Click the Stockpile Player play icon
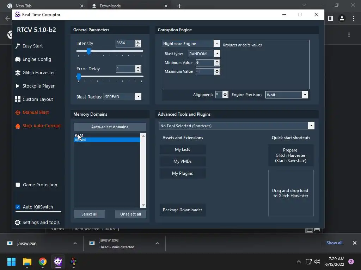 pyautogui.click(x=18, y=86)
